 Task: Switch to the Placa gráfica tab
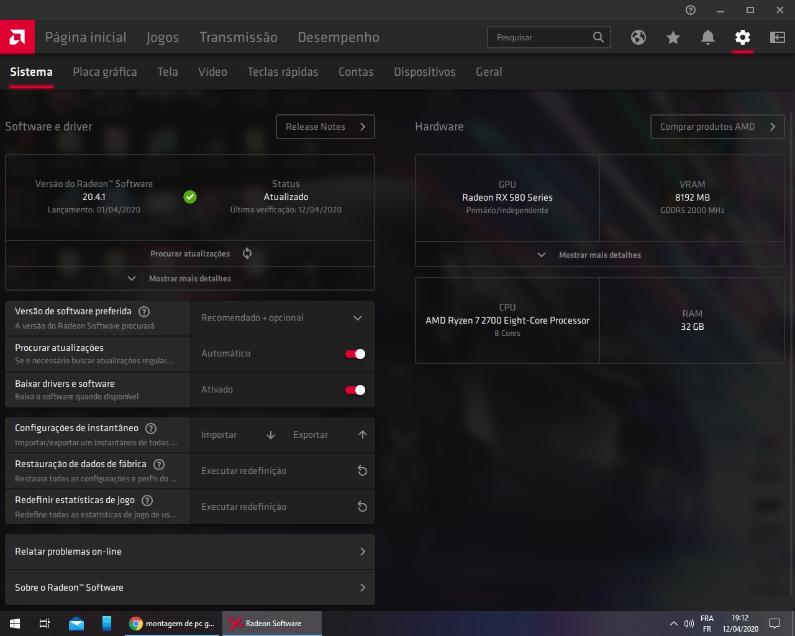click(104, 72)
